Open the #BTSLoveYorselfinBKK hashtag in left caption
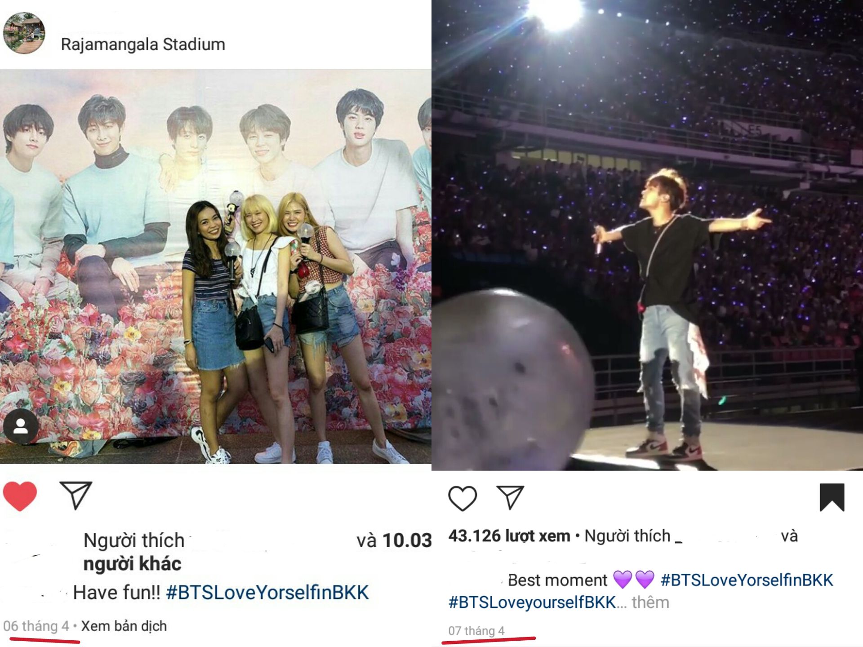 tap(267, 593)
